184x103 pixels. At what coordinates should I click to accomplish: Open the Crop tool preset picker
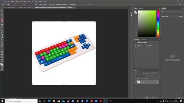coord(3,5)
